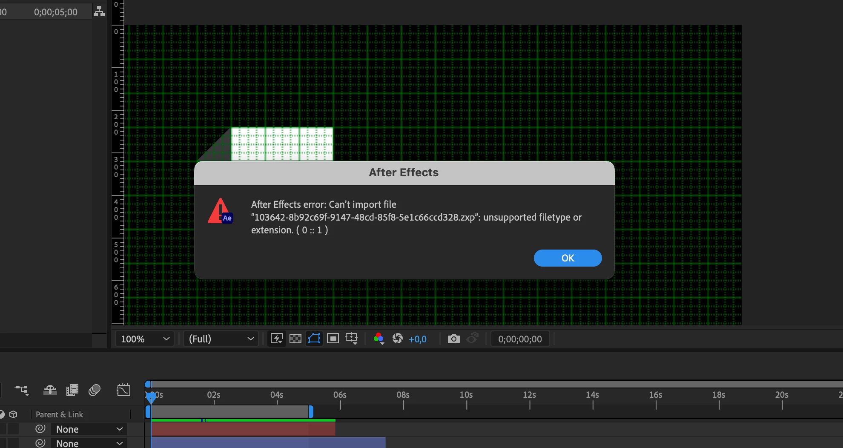Open grid and guide options menu

352,339
